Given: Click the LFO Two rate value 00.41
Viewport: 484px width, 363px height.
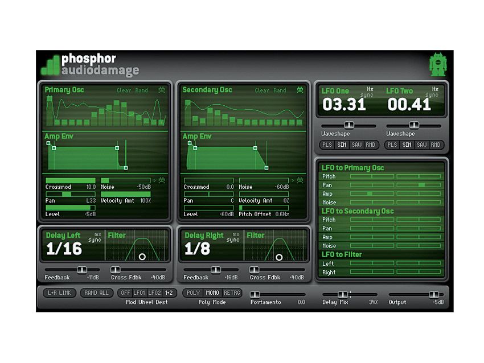Looking at the screenshot, I should pyautogui.click(x=409, y=104).
